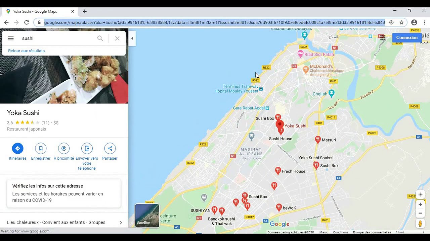
Task: Select the Chellah landmark pin
Action: (x=332, y=93)
